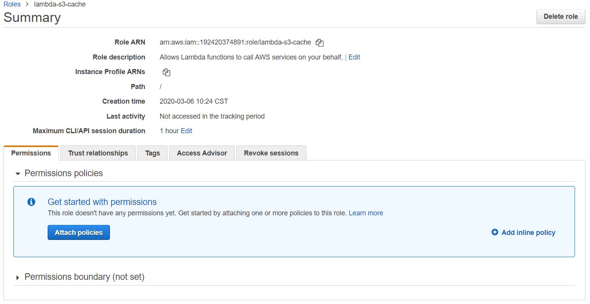Click the Role ARN value text

pos(235,42)
